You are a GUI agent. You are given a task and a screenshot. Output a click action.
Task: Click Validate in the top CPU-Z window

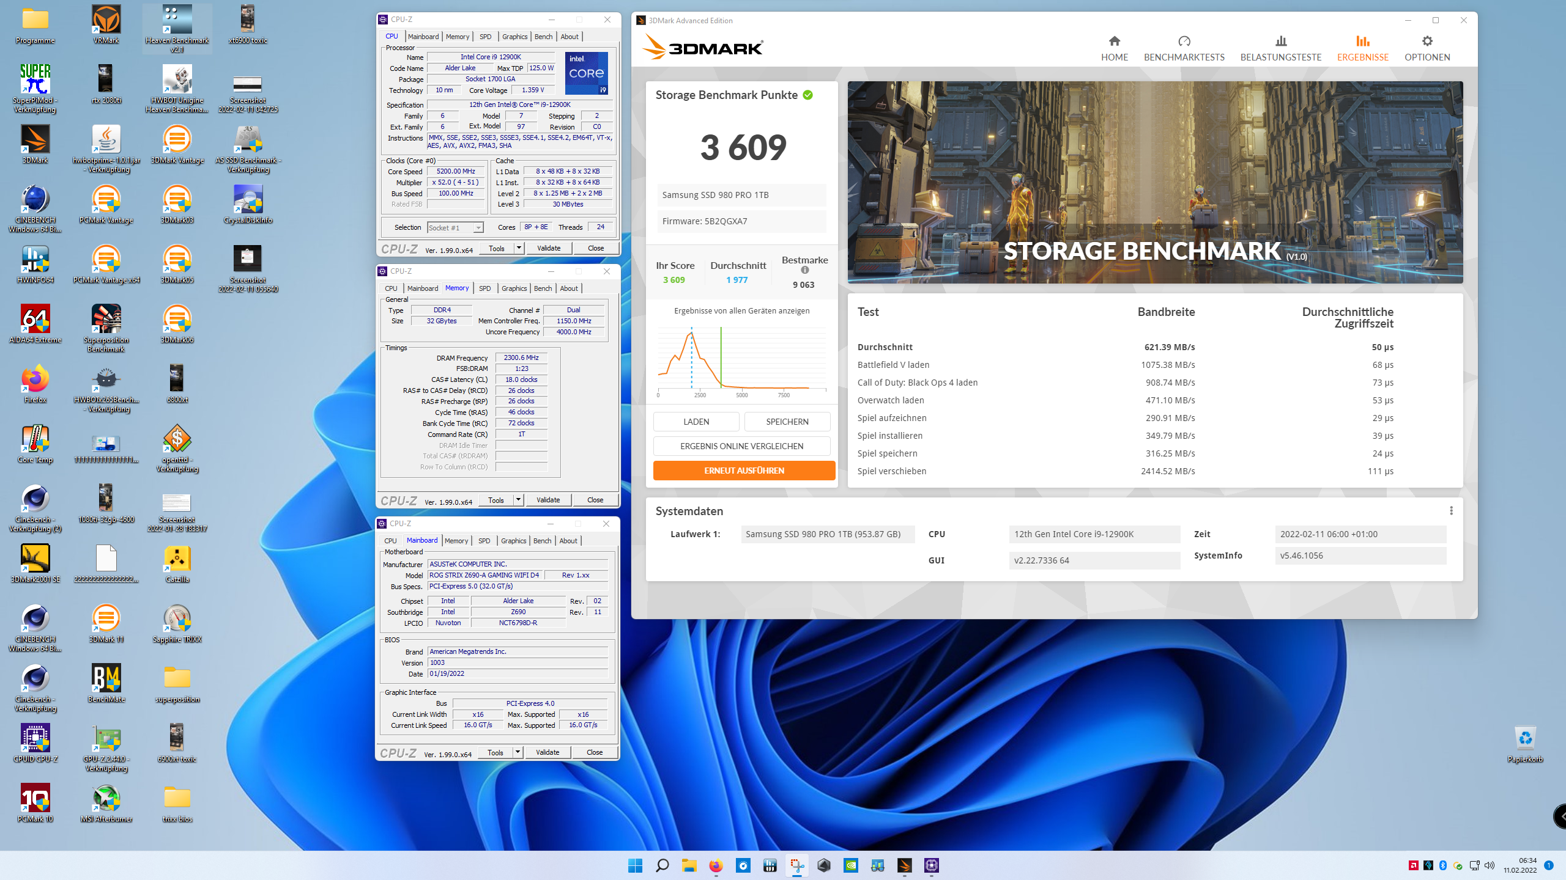coord(549,248)
